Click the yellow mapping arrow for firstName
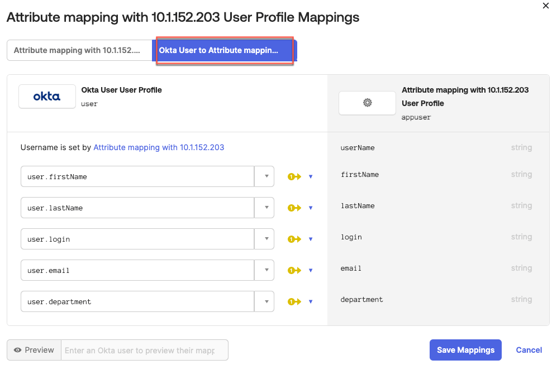The width and height of the screenshot is (552, 384). tap(294, 176)
